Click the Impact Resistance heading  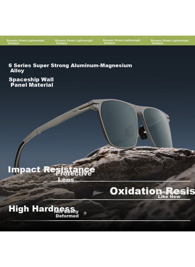click(x=51, y=169)
